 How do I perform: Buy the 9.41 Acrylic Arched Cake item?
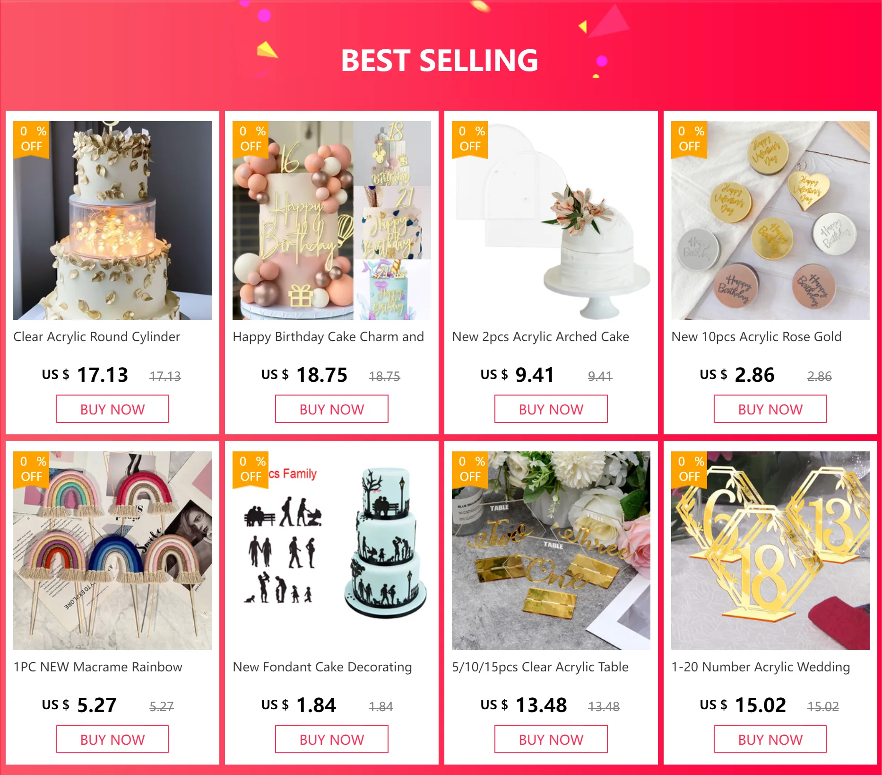(x=551, y=409)
